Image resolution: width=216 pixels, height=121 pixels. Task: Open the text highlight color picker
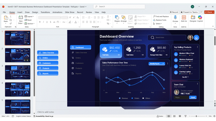[70, 22]
